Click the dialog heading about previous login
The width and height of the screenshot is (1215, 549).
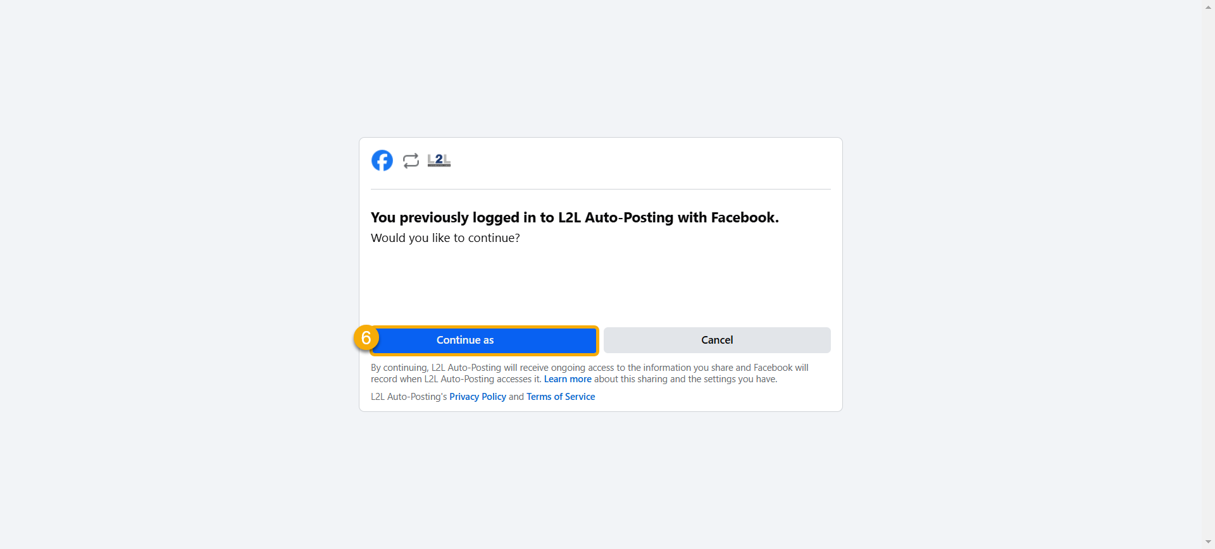[x=575, y=217]
